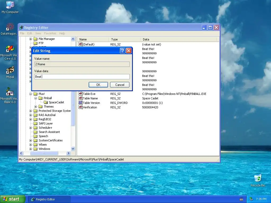271x203 pixels.
Task: Click the OK button in Edit String
Action: (x=98, y=85)
